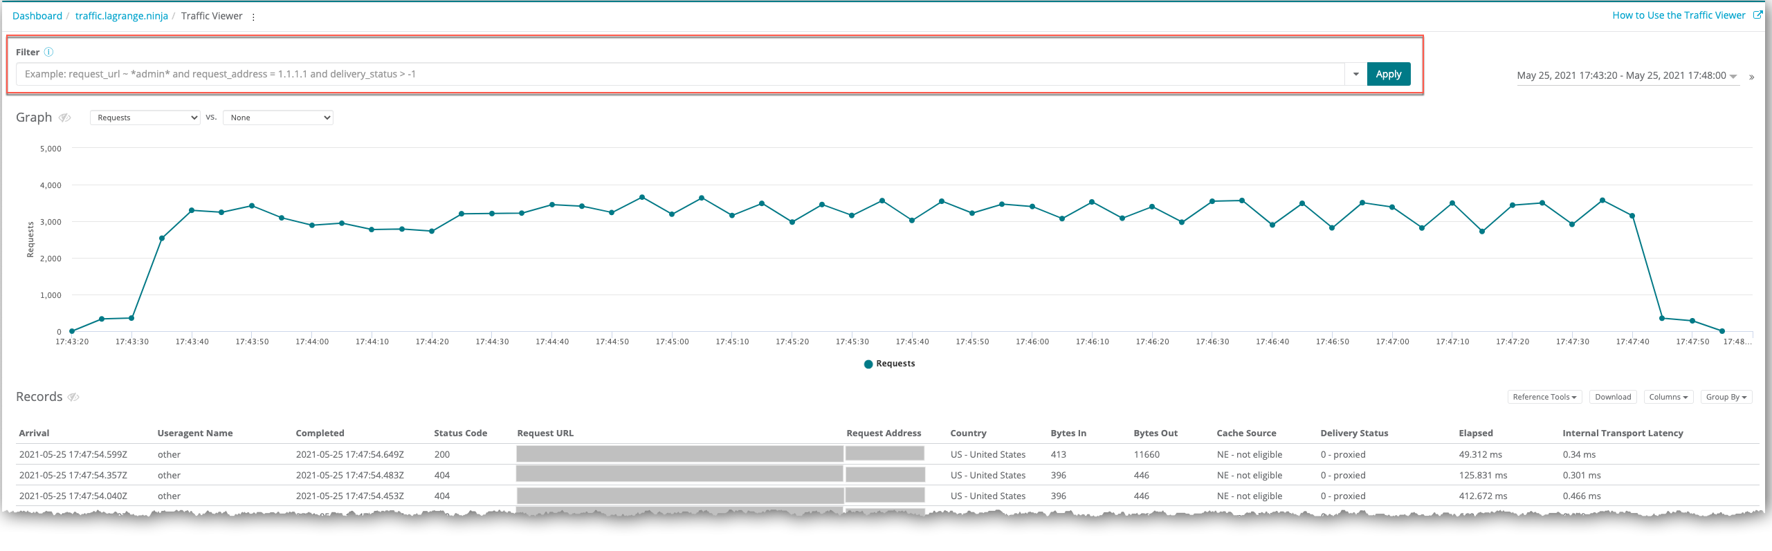Open the Columns menu
This screenshot has height=551, width=1772.
[1668, 397]
